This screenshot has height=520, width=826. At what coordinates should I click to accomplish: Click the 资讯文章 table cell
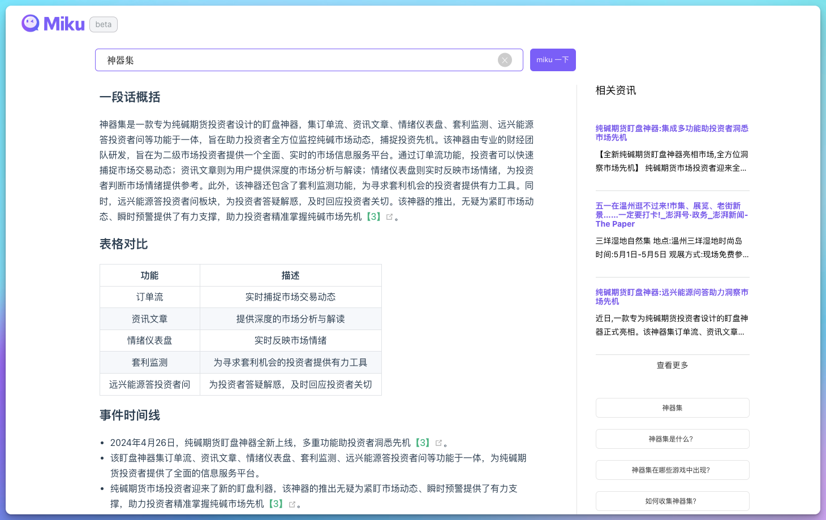150,319
